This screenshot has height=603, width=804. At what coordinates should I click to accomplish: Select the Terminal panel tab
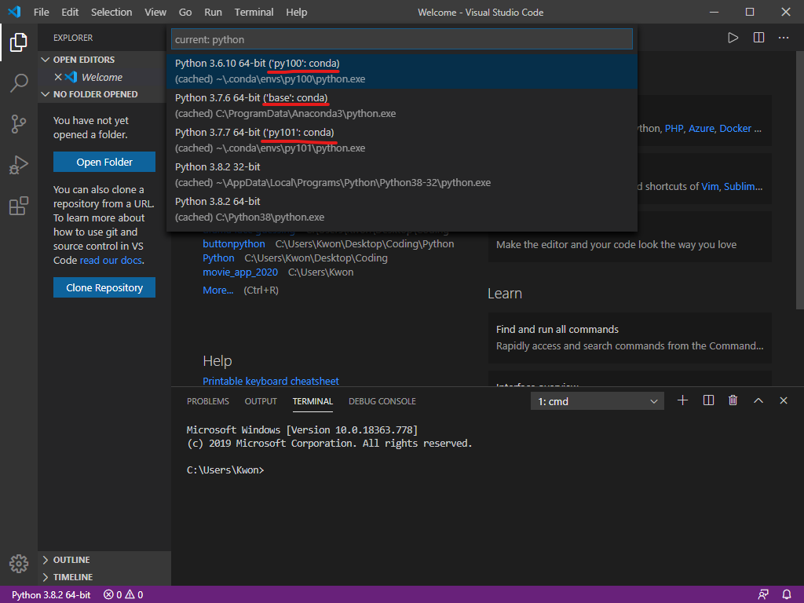point(312,401)
